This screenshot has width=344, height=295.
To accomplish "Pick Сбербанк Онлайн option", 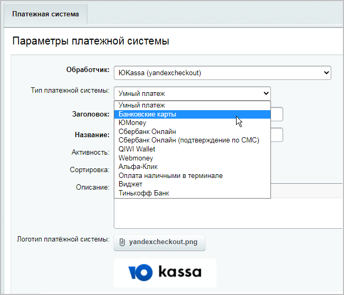I will pos(148,131).
